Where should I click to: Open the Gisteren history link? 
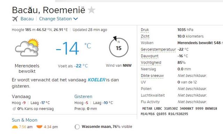pos(83,96)
